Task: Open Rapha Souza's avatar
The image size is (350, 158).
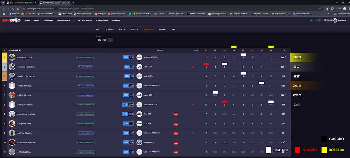Action: tap(12, 124)
